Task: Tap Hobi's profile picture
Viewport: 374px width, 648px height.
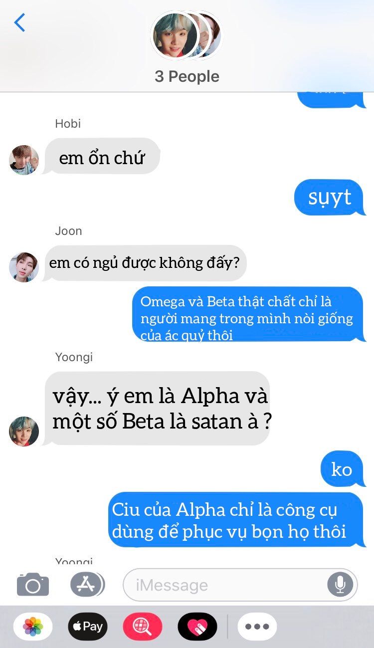Action: coord(24,160)
